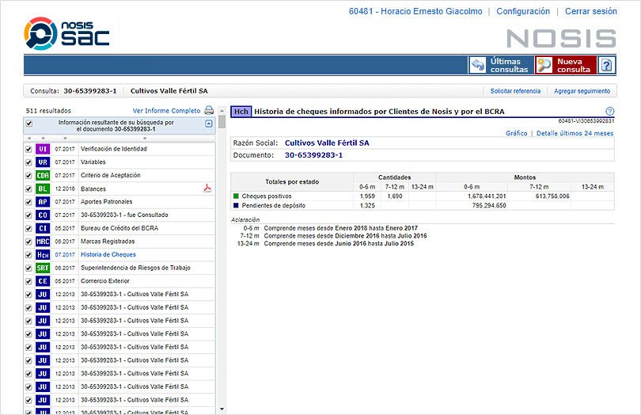
Task: Open the Configuración menu link
Action: click(523, 11)
